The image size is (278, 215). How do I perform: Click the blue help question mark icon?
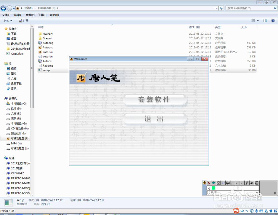tap(273, 21)
